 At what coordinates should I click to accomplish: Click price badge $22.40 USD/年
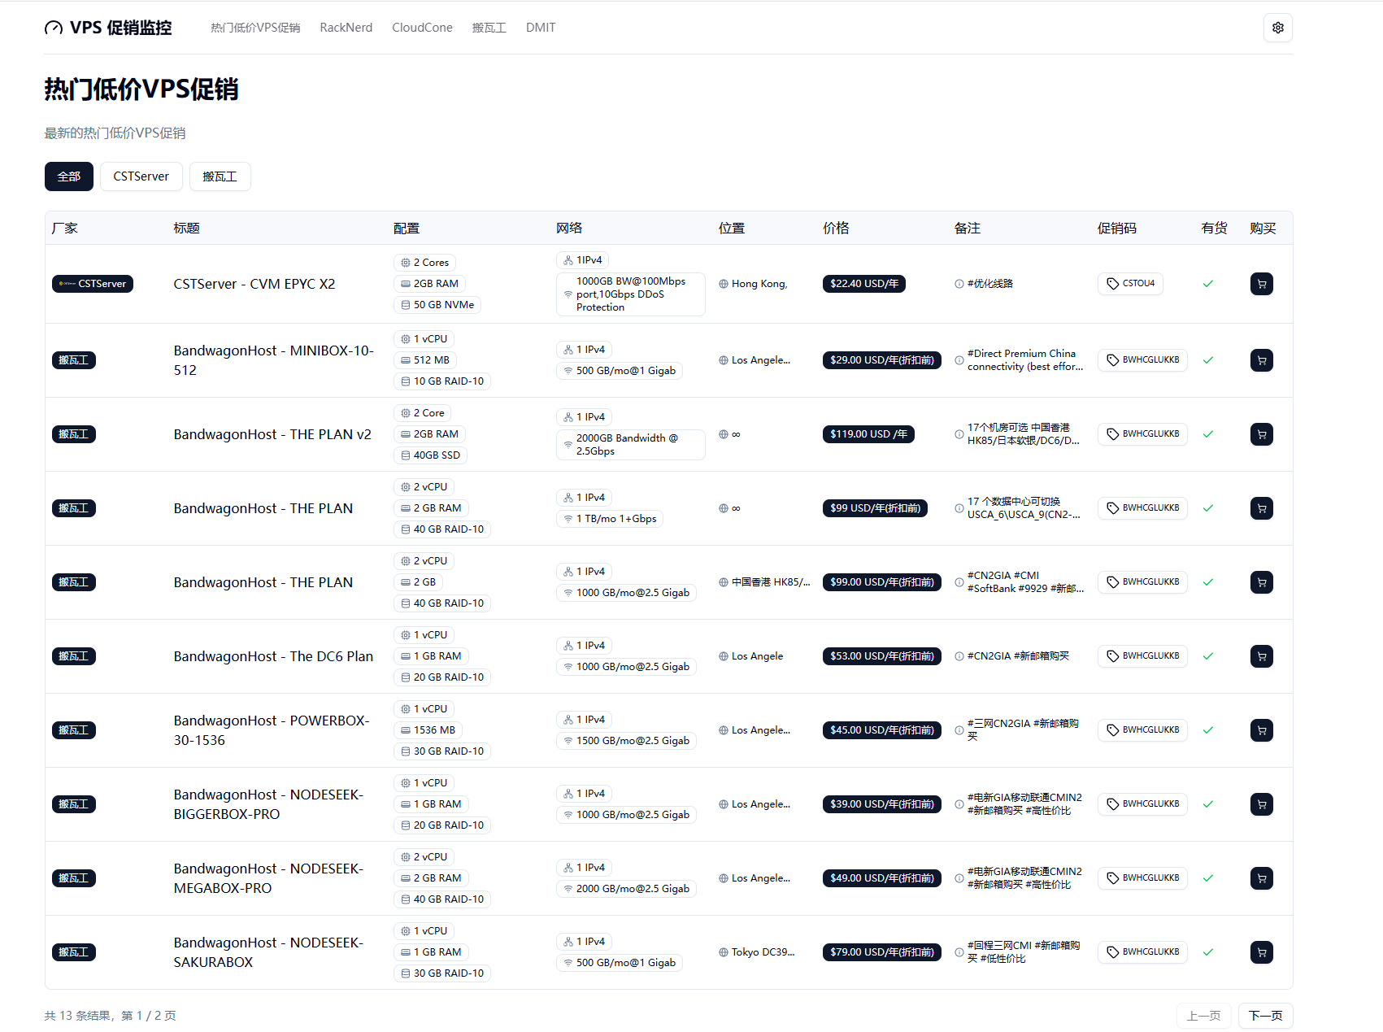tap(864, 284)
